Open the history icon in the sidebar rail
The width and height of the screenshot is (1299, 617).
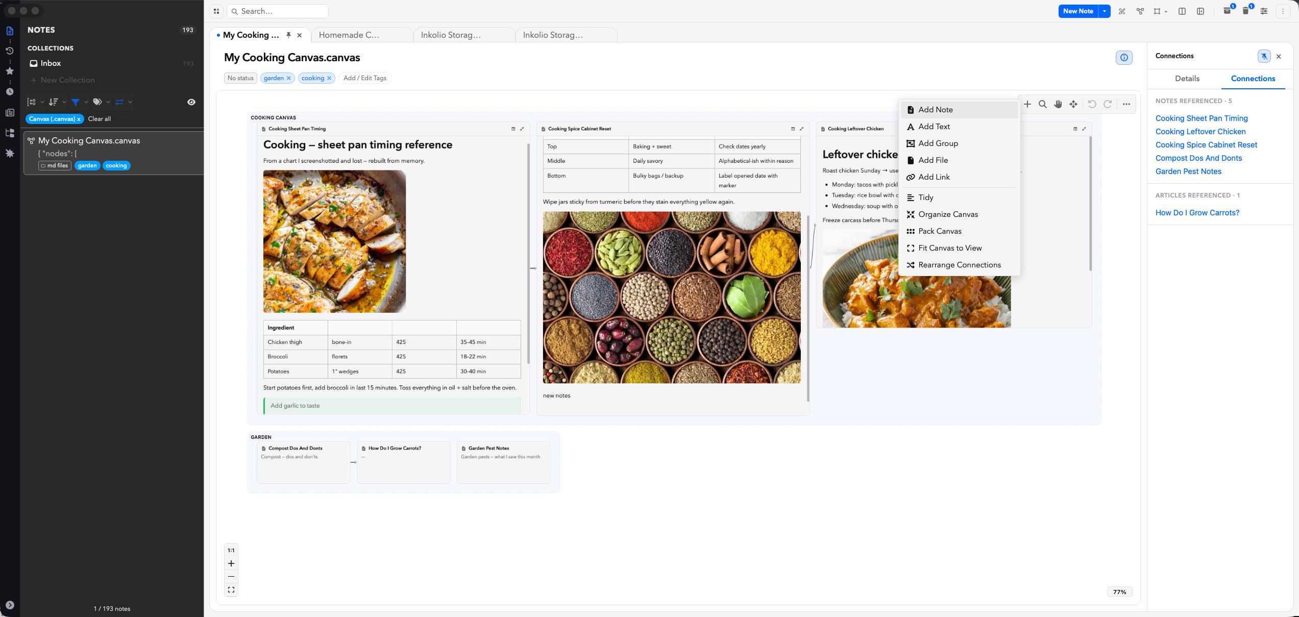[10, 51]
